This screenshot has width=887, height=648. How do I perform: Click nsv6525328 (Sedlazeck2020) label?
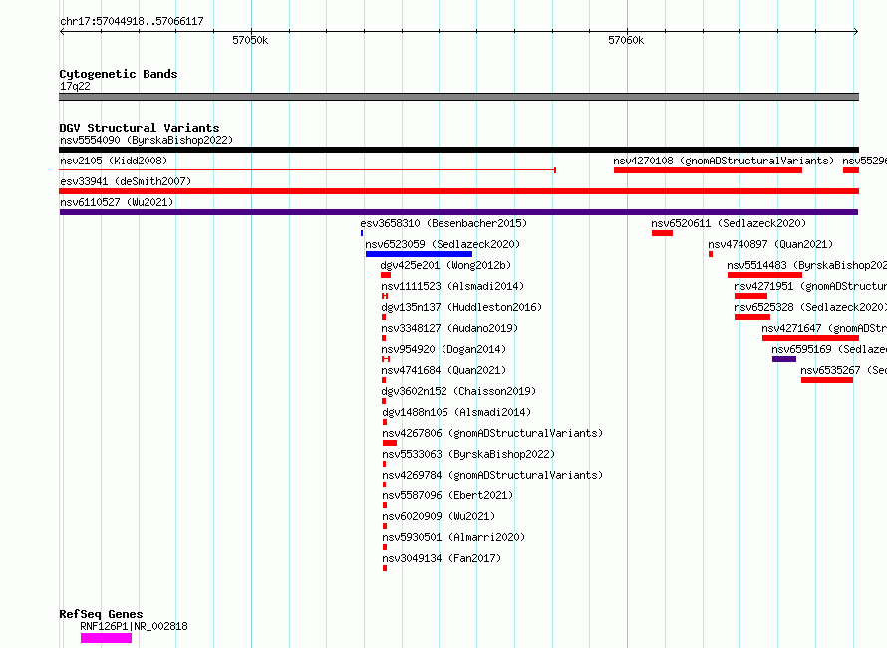(x=810, y=307)
